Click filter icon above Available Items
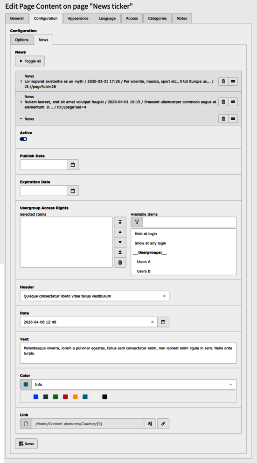 (x=137, y=222)
